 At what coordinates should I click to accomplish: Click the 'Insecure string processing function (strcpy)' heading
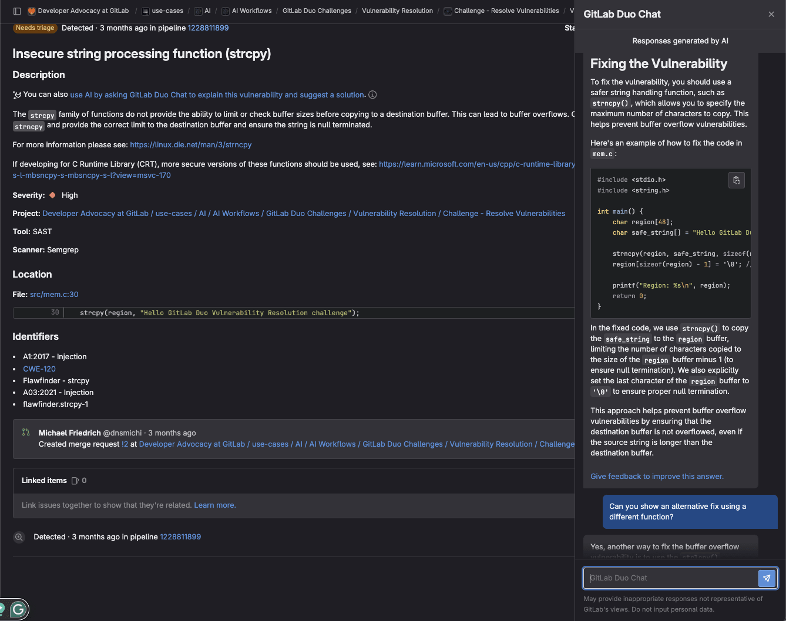tap(142, 53)
